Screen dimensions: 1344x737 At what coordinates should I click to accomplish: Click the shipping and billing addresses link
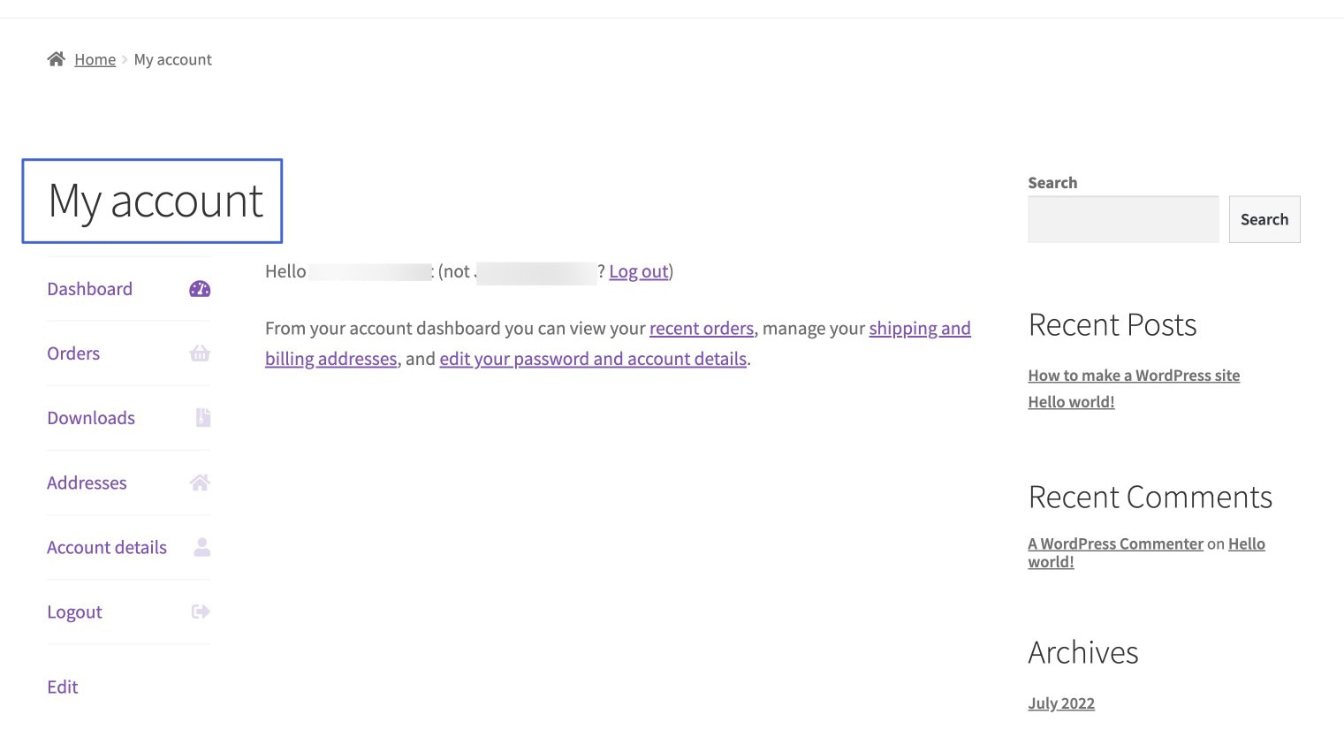pos(919,328)
